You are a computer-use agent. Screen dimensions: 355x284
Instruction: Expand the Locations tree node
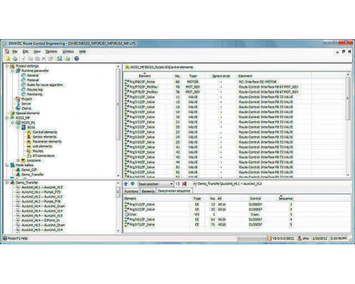18,160
